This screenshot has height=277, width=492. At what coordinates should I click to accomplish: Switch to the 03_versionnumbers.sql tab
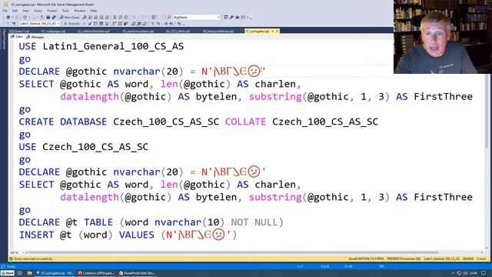138,31
